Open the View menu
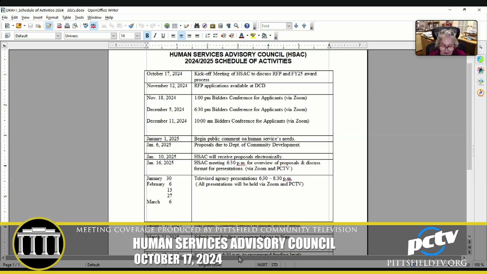This screenshot has height=274, width=487. pos(25,18)
